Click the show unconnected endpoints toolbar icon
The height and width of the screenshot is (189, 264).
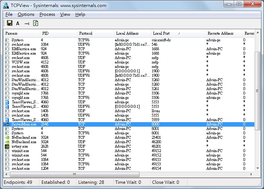coord(27,24)
